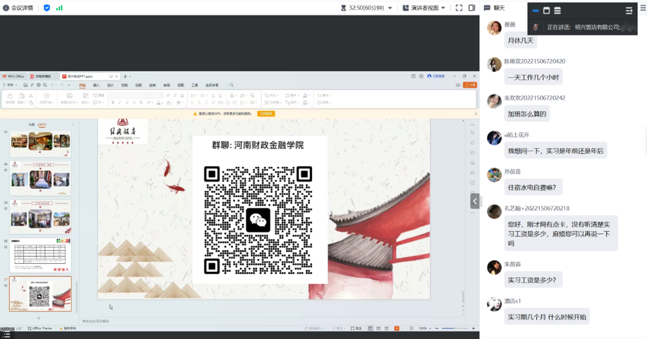The width and height of the screenshot is (647, 339).
Task: Click the 立即登录 account link in title bar
Action: tap(436, 76)
